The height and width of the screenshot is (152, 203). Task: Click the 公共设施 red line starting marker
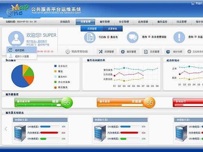(114, 76)
